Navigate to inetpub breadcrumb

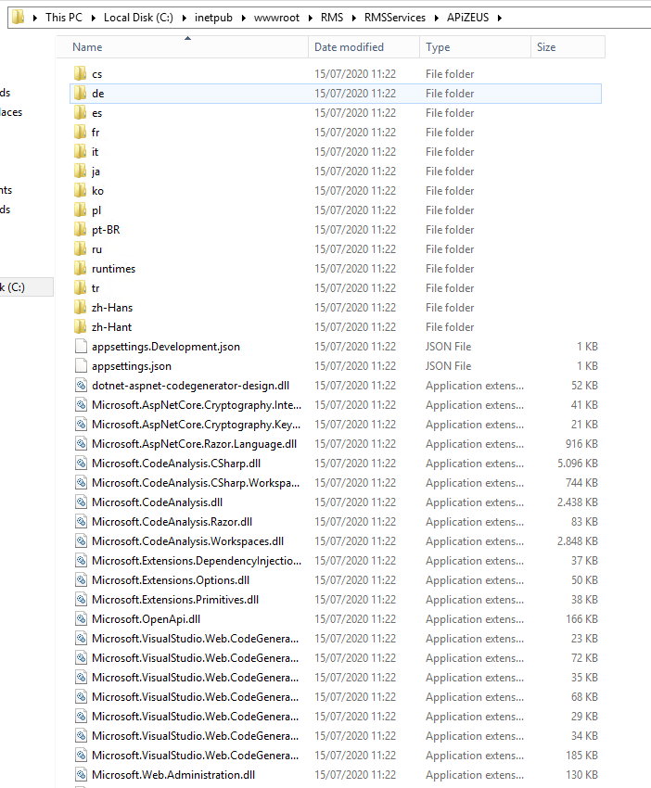coord(213,18)
